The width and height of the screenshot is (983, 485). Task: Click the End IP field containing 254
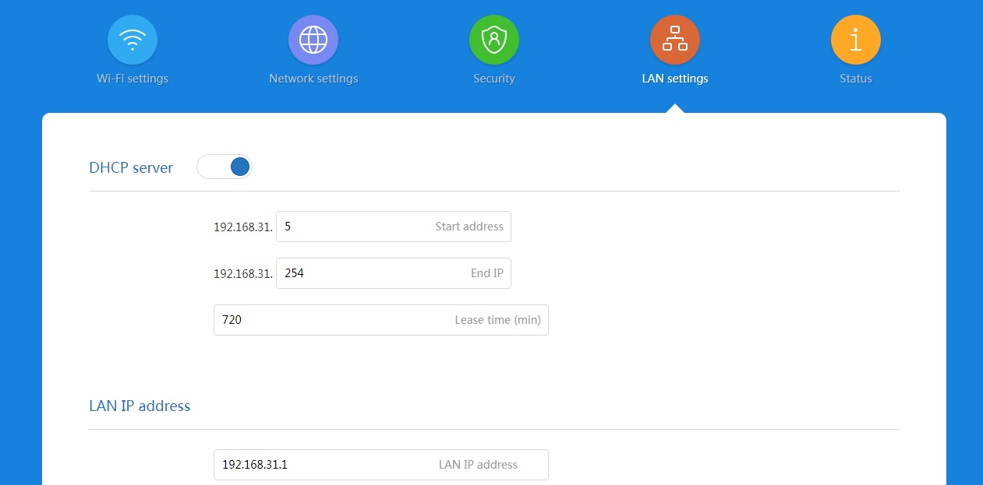394,273
